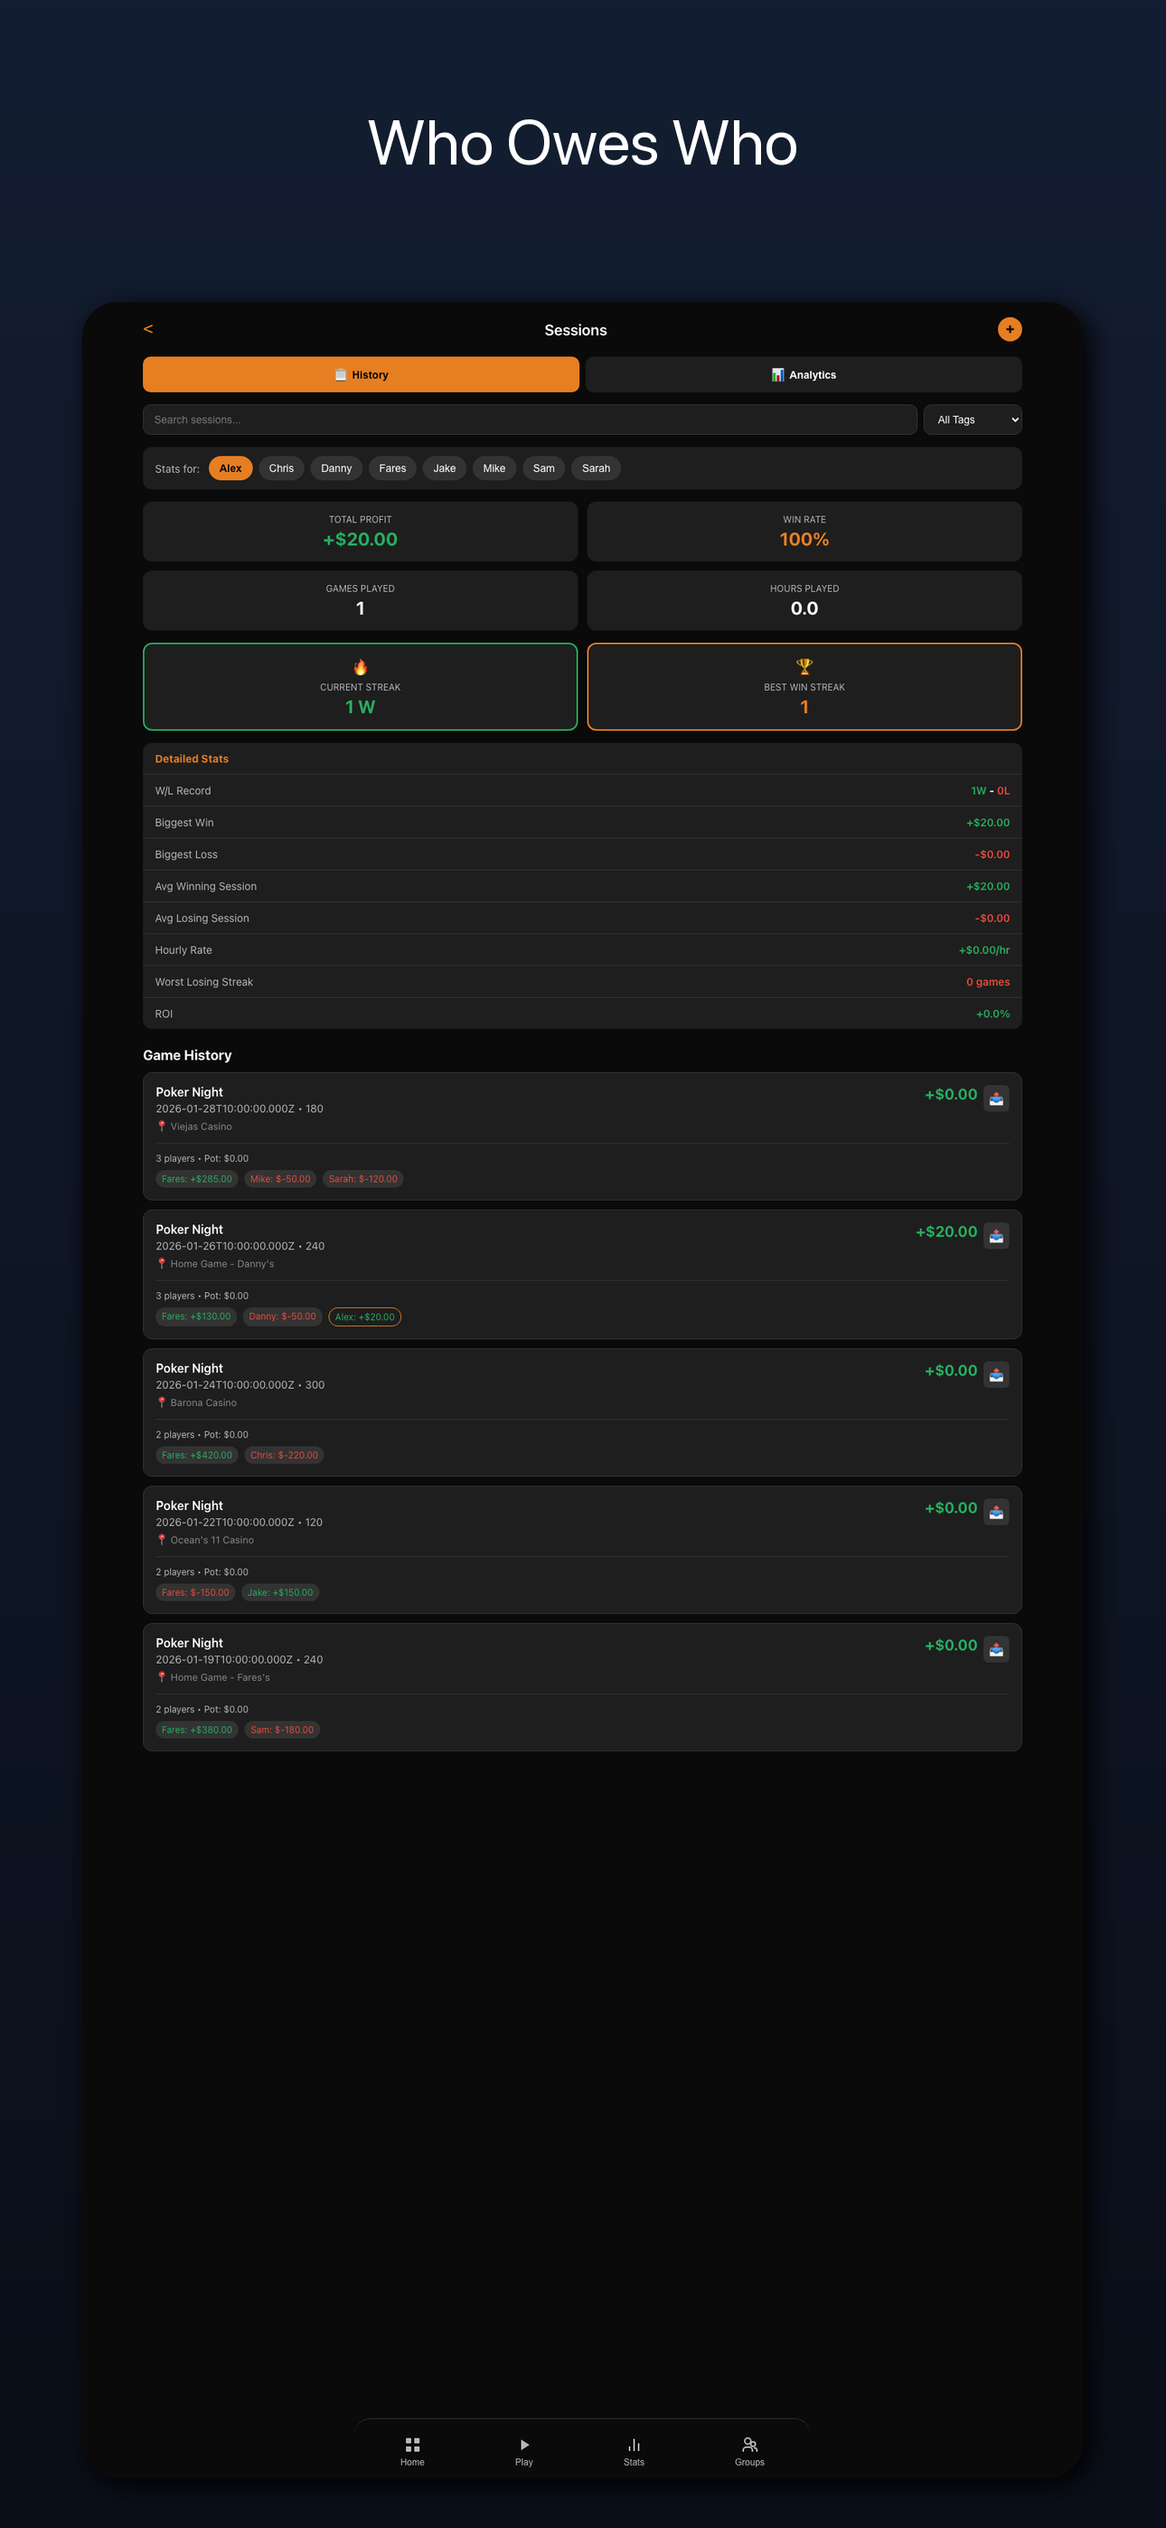Show stats for Sarah

(x=596, y=468)
